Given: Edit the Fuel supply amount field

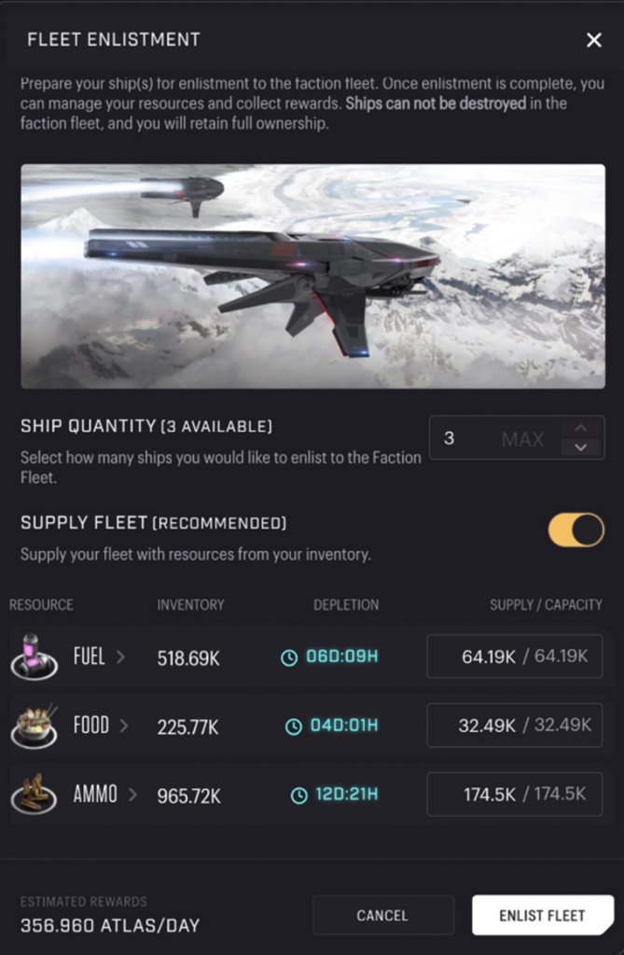Looking at the screenshot, I should pyautogui.click(x=514, y=657).
